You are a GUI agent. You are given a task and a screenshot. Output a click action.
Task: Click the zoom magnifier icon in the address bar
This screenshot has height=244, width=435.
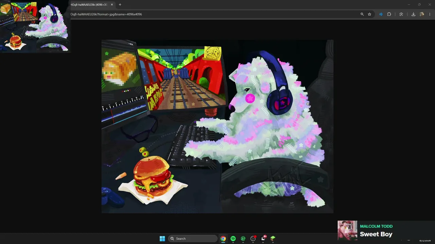(x=362, y=14)
